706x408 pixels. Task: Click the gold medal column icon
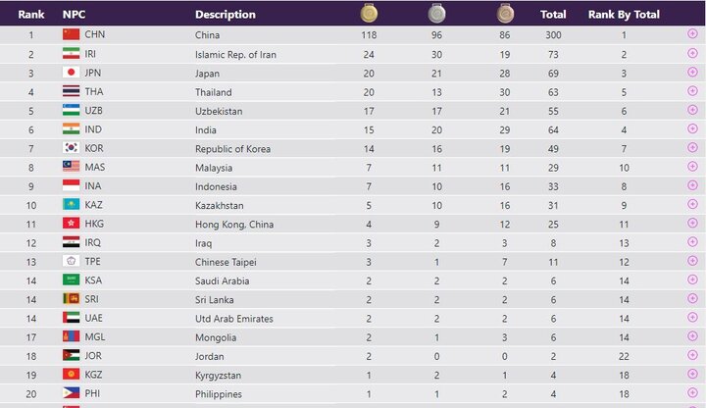(x=369, y=14)
